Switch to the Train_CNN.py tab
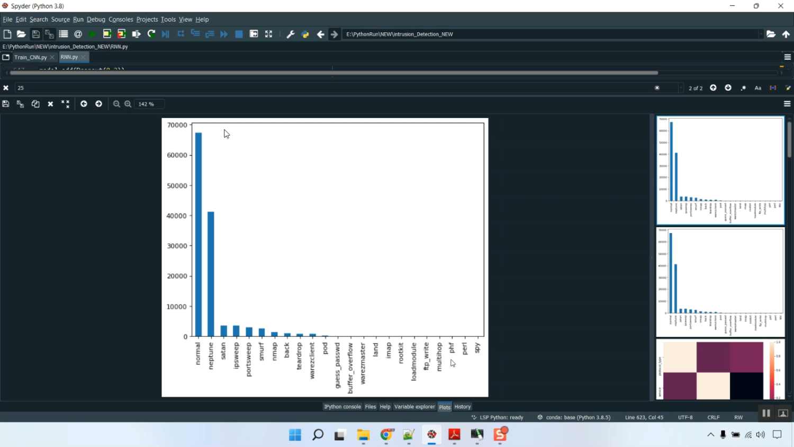Screen dimensions: 794x447 point(31,57)
